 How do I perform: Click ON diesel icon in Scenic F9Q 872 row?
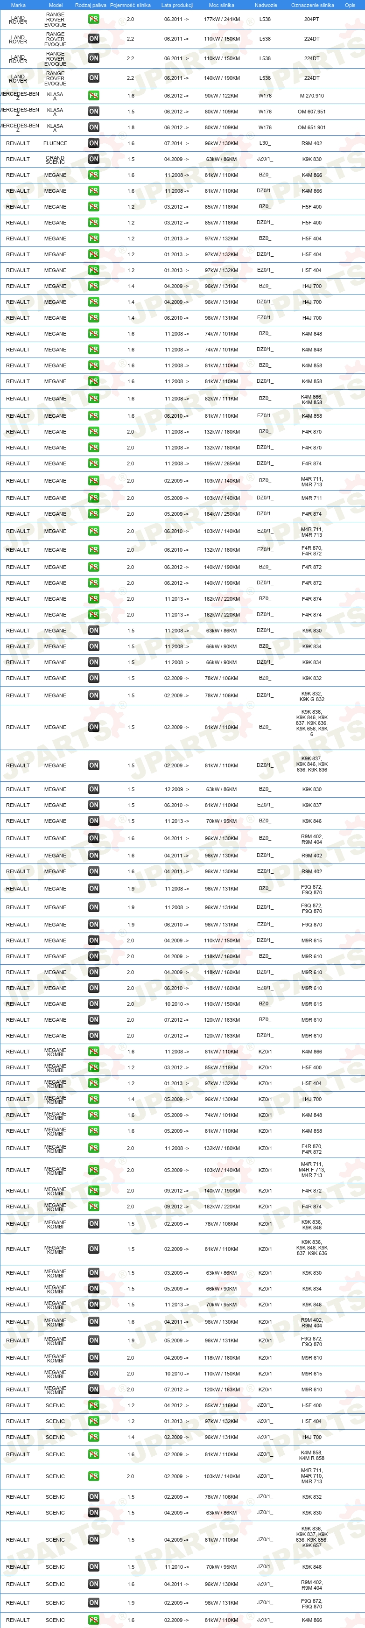pyautogui.click(x=93, y=1603)
